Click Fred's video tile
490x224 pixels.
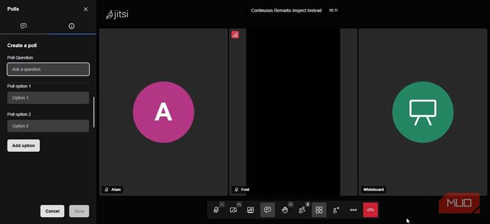293,112
